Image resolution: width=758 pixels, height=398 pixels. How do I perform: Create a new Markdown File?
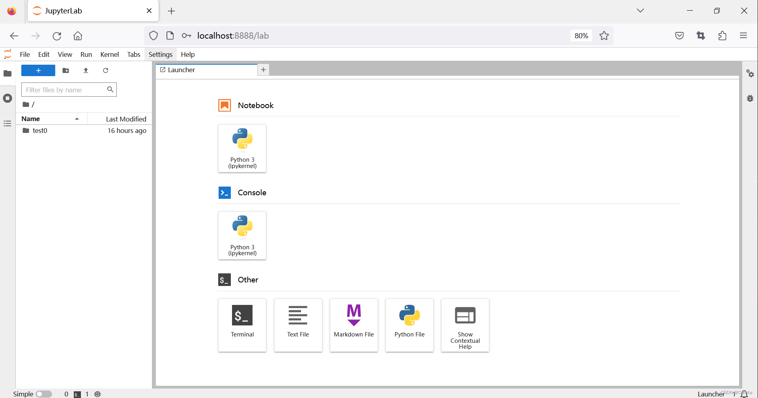(x=353, y=325)
